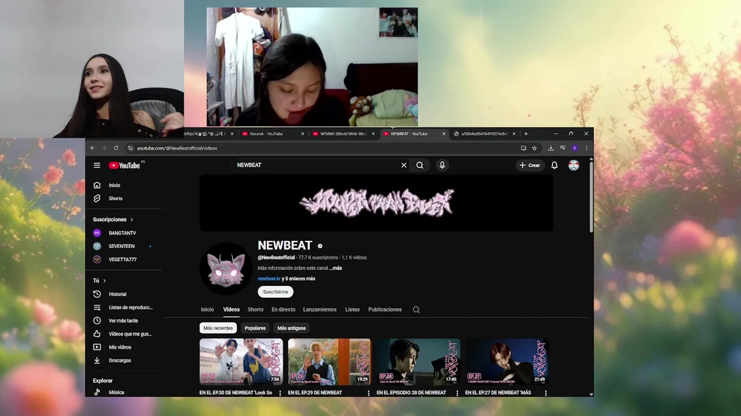Open options menu for EP.29 video
Viewport: 741px width, 416px height.
click(x=369, y=393)
